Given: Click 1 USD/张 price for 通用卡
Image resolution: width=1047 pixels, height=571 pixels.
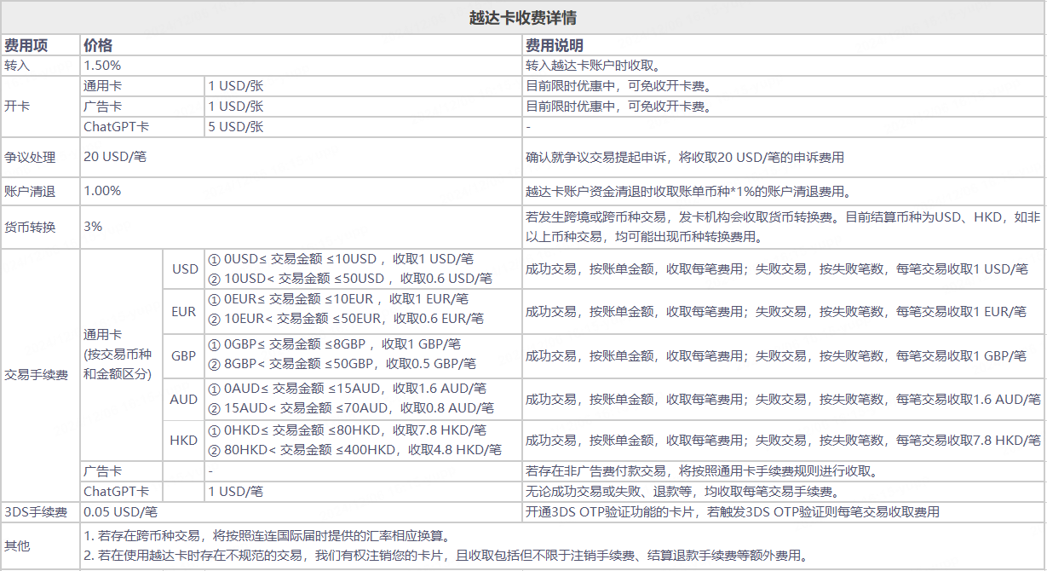Looking at the screenshot, I should [236, 86].
